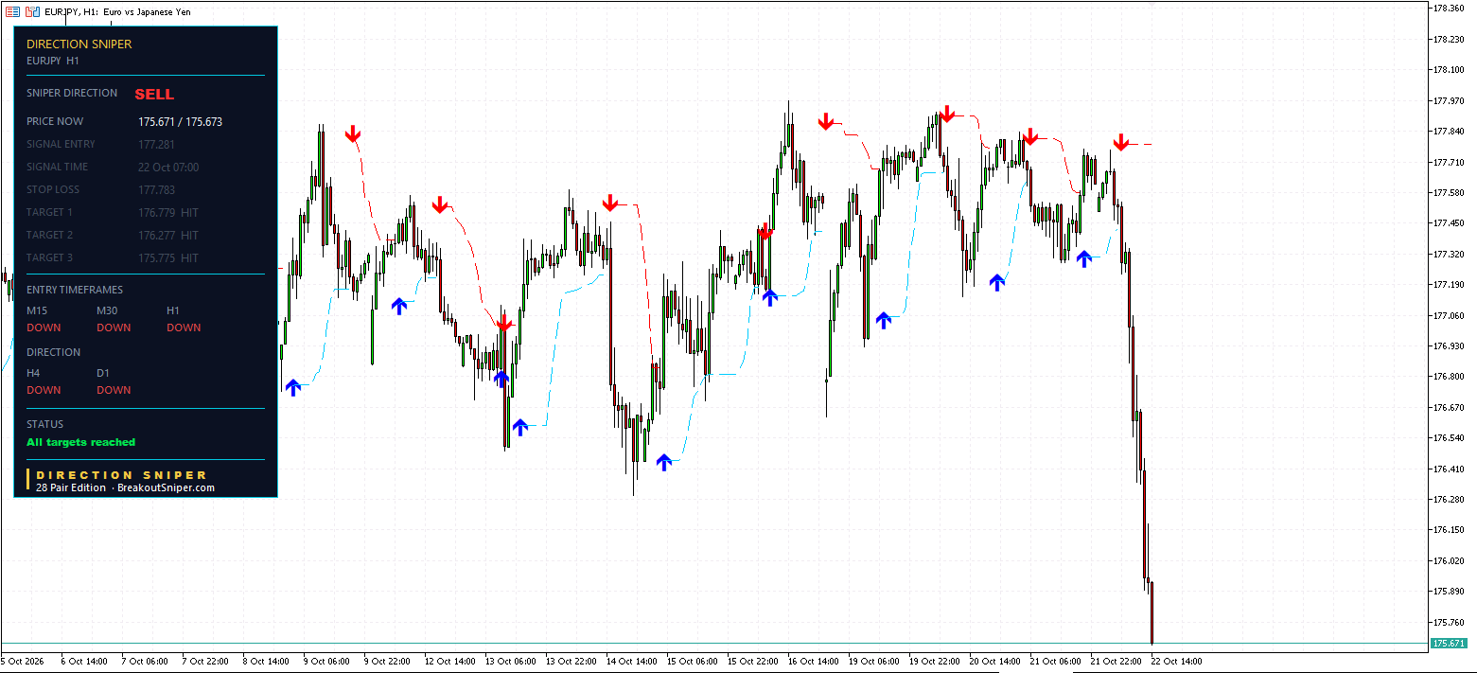
Task: Select signal entry value 177.281
Action: point(156,145)
